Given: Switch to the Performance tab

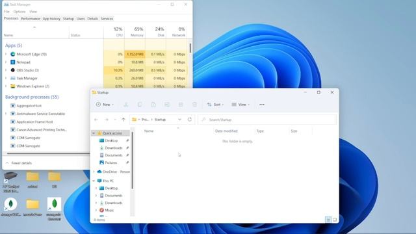Looking at the screenshot, I should (x=31, y=19).
